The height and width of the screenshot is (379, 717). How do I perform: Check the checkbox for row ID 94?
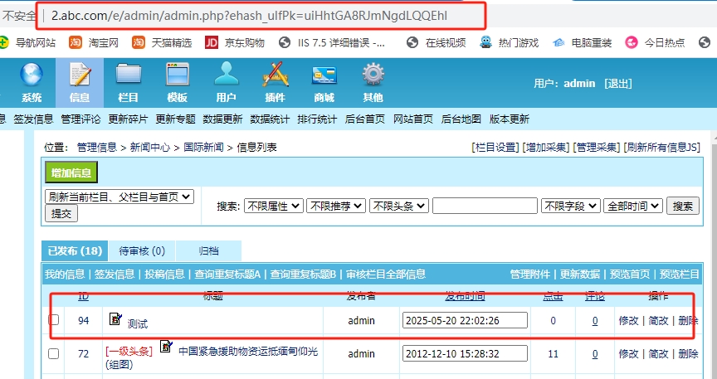(x=54, y=320)
